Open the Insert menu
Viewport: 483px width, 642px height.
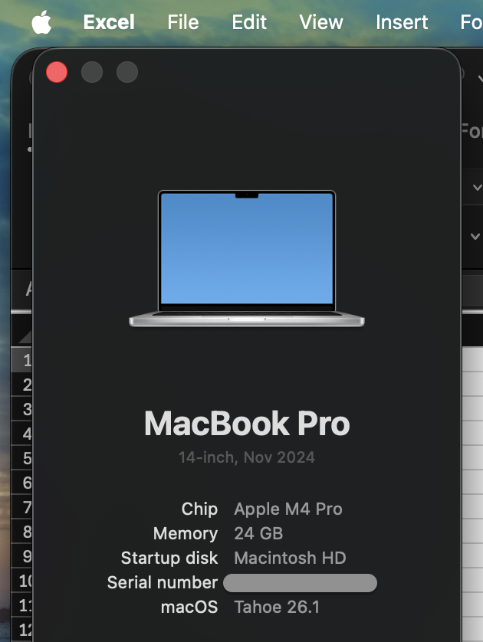tap(402, 22)
